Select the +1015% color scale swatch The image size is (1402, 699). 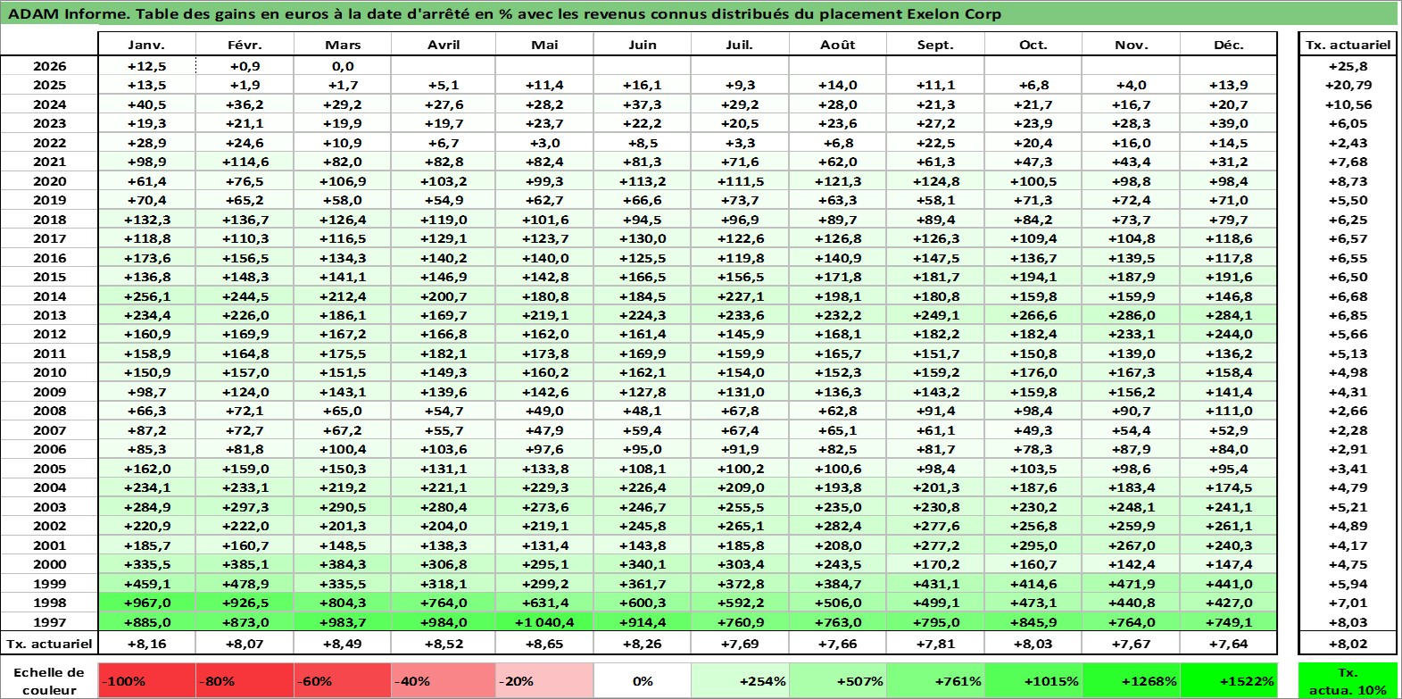(x=1033, y=680)
